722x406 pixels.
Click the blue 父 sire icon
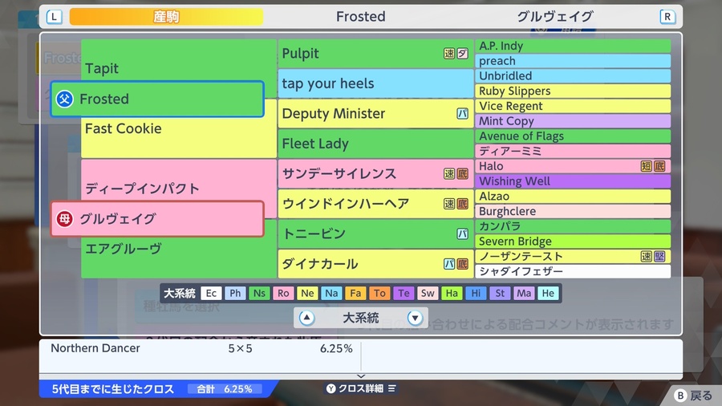click(x=64, y=99)
